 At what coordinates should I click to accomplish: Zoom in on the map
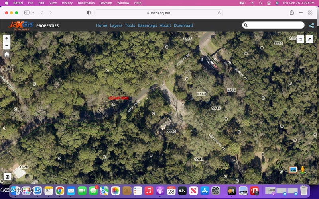point(7,38)
